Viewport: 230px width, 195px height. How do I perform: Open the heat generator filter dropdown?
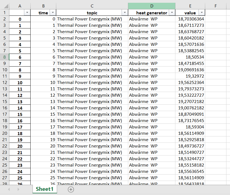click(x=172, y=13)
